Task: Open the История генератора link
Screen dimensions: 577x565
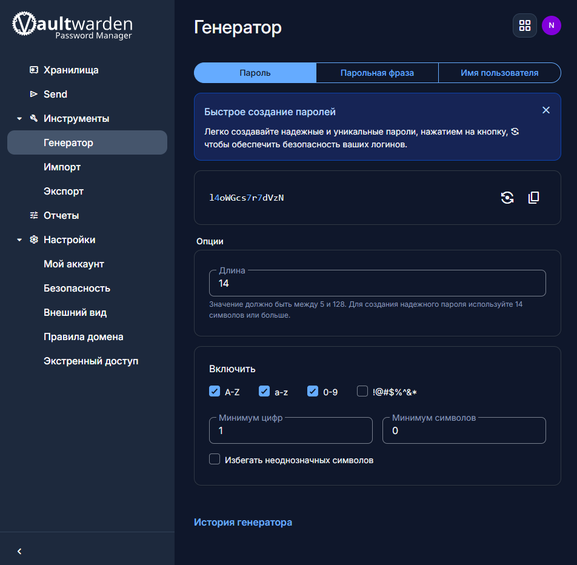Action: tap(243, 523)
